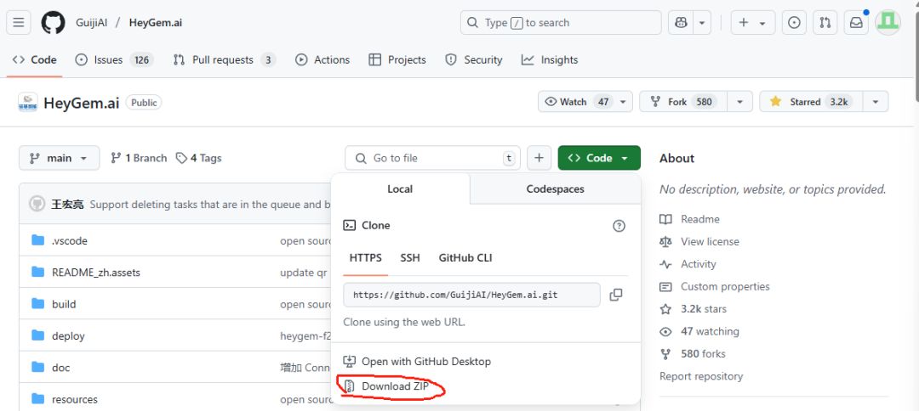Open the hamburger navigation menu
The image size is (919, 411).
(19, 23)
